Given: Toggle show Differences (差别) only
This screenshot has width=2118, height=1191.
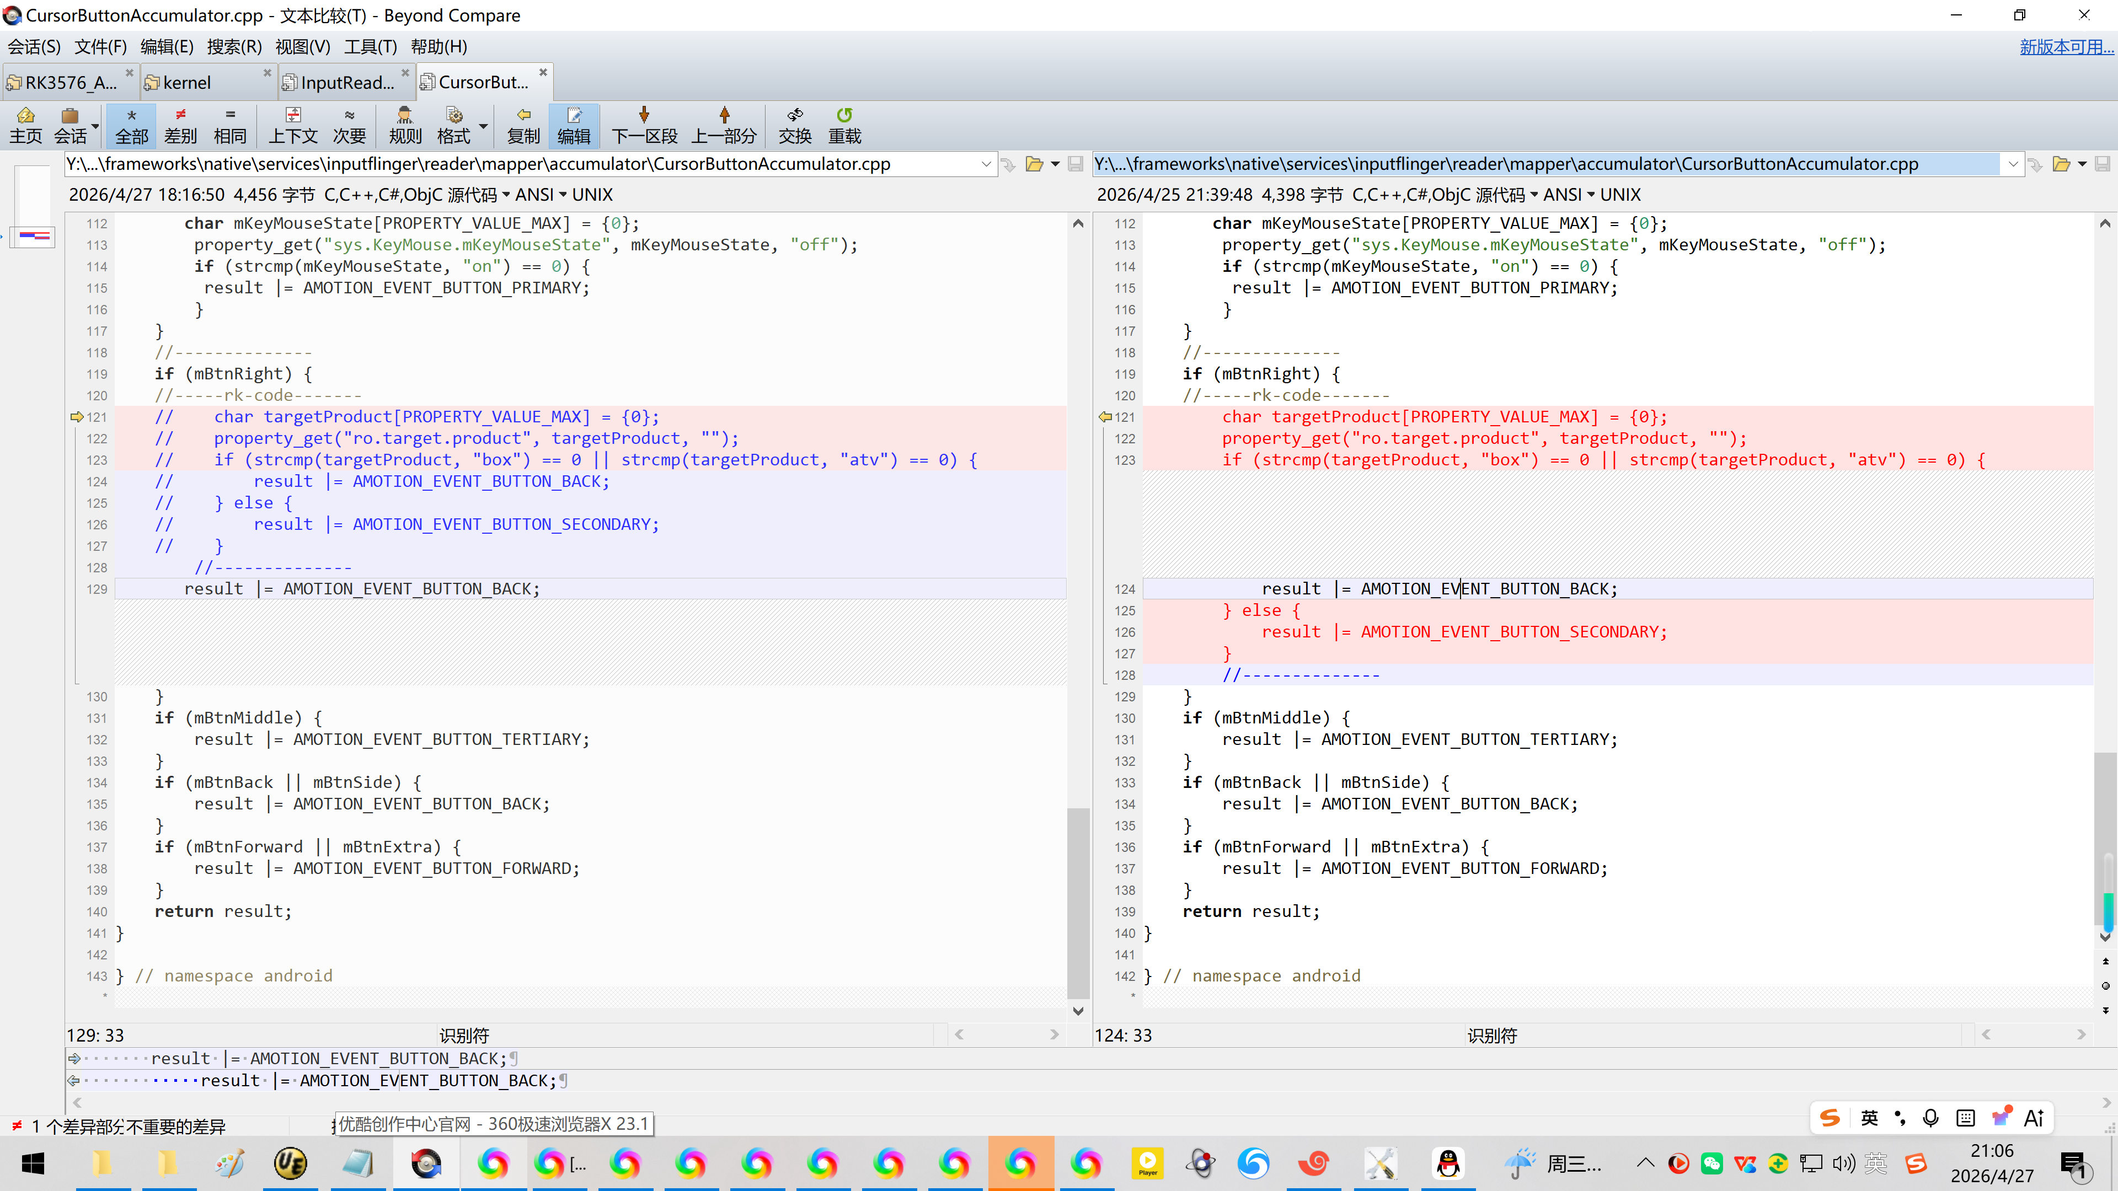Looking at the screenshot, I should pyautogui.click(x=180, y=125).
